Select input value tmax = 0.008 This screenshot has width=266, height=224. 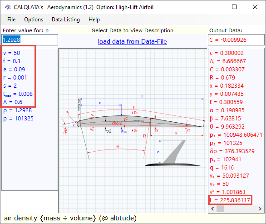(x=18, y=94)
